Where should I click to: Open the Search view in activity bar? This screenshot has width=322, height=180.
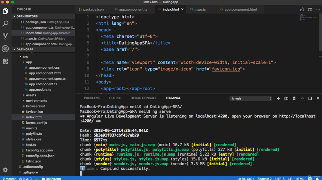pos(5,24)
